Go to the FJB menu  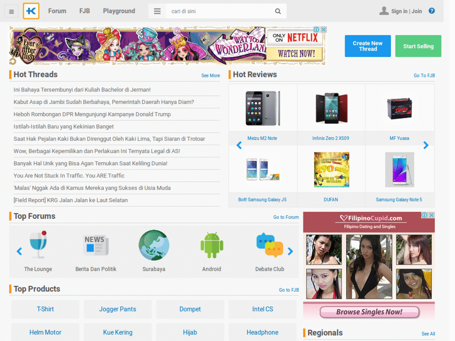pos(84,11)
